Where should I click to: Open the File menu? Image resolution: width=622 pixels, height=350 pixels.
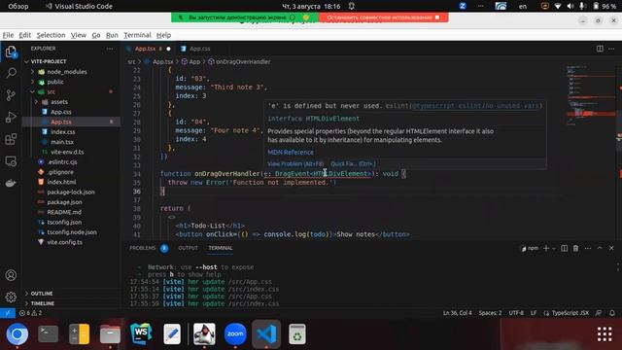point(8,35)
